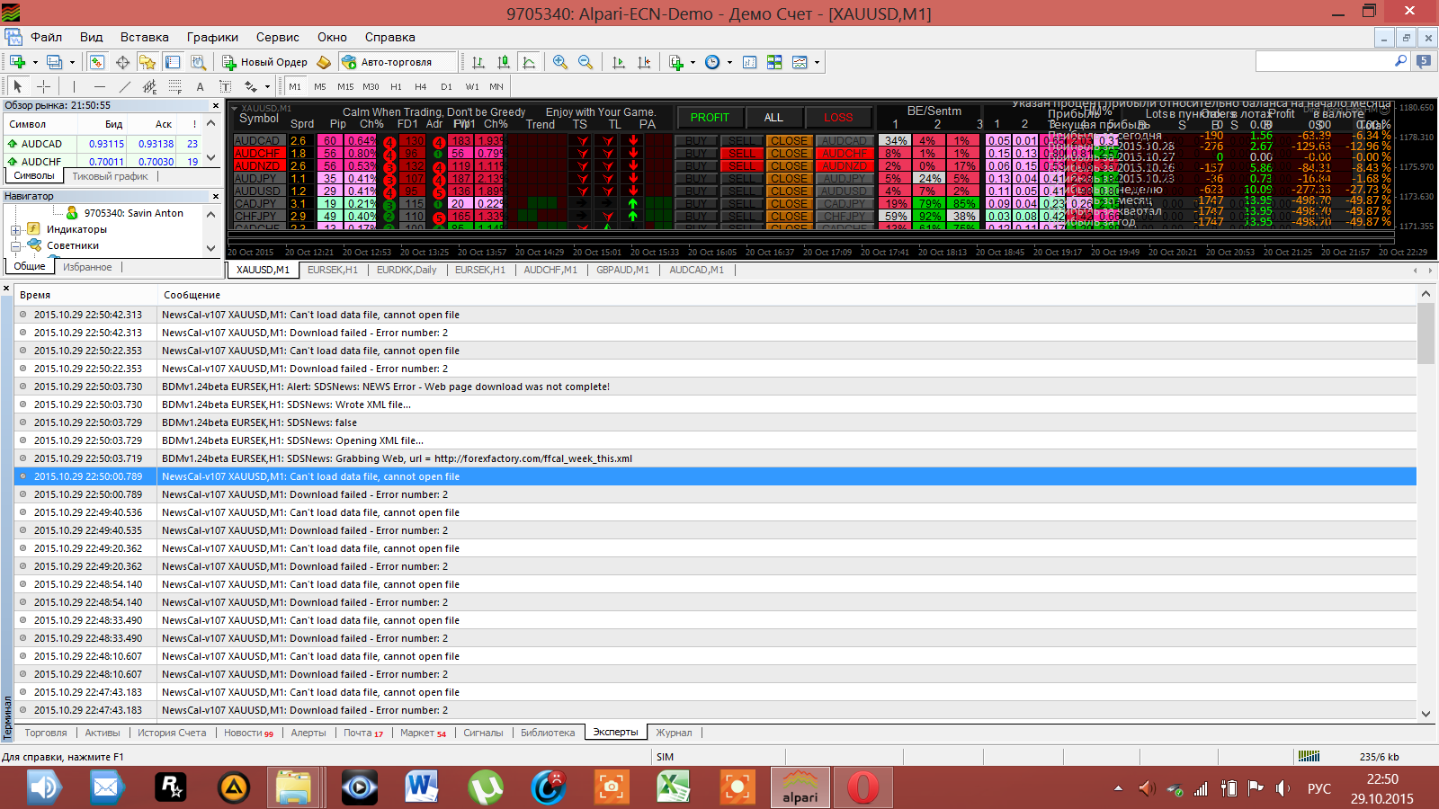
Task: Open the Opera browser taskbar icon
Action: [863, 788]
